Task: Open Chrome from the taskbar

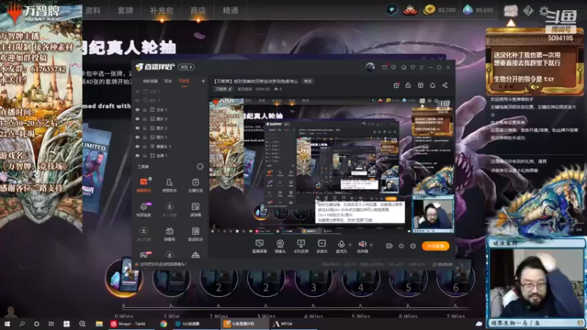Action: (x=164, y=323)
